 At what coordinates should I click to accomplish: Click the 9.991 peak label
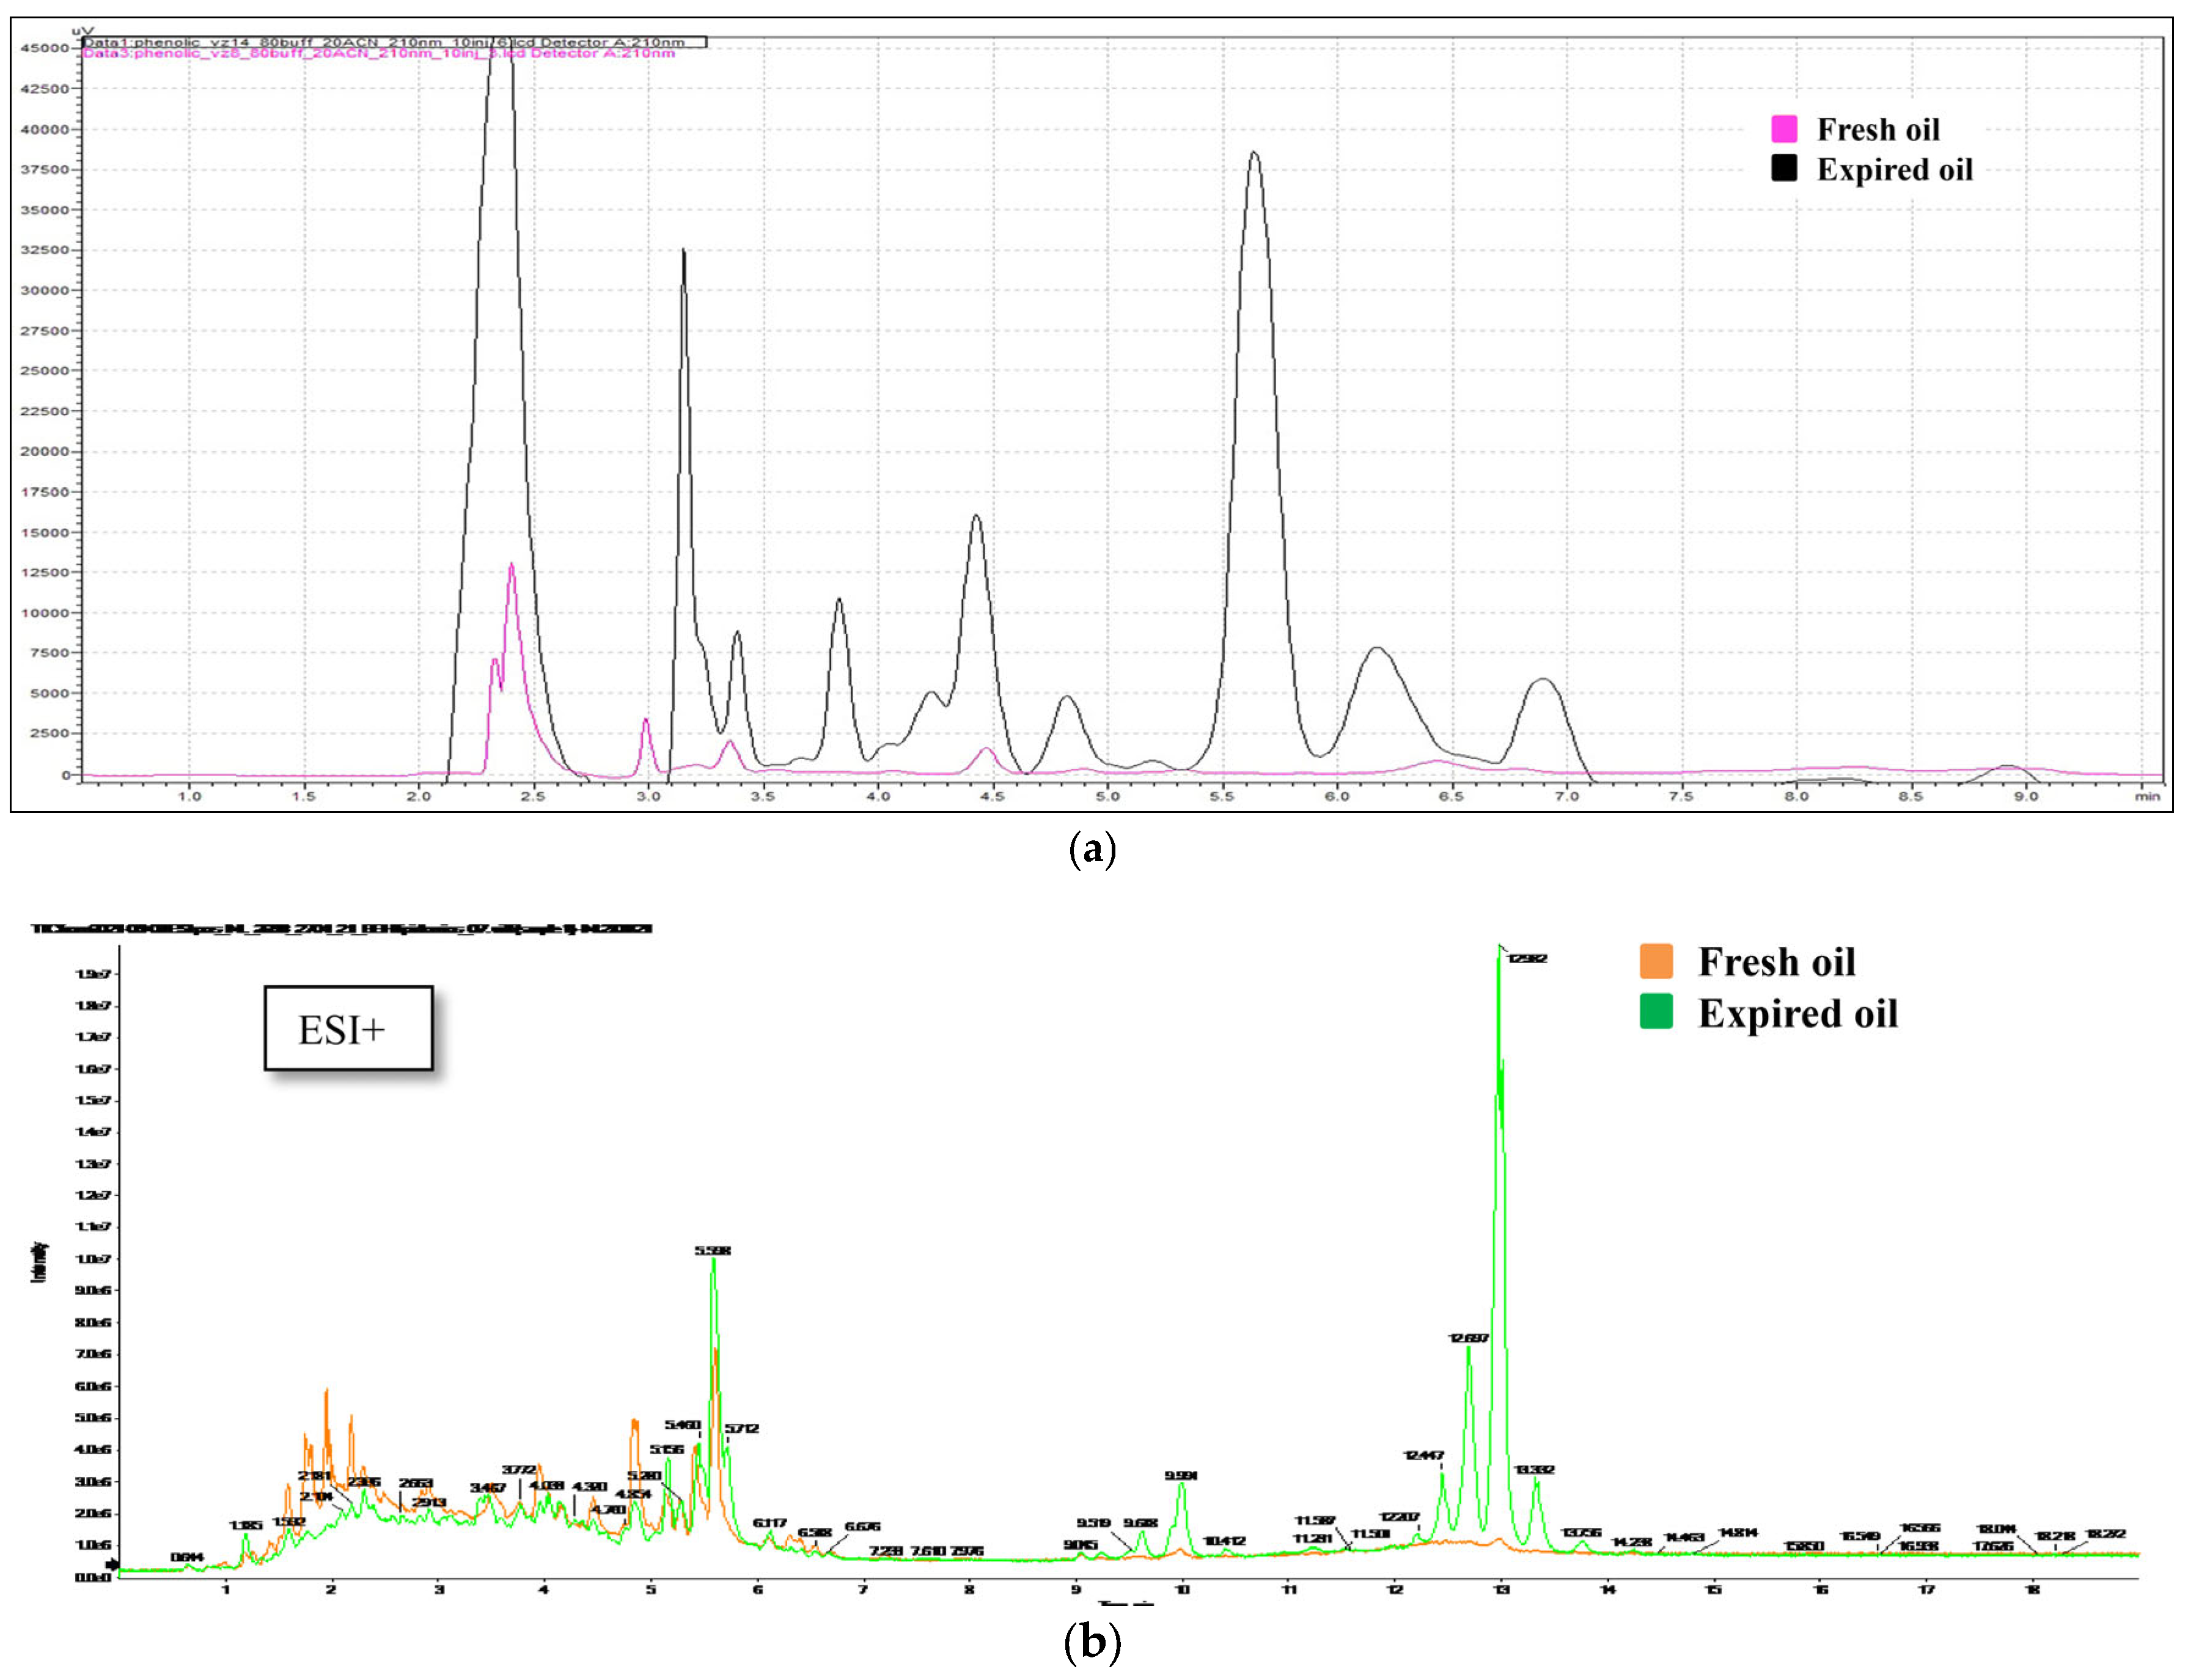click(1181, 1476)
